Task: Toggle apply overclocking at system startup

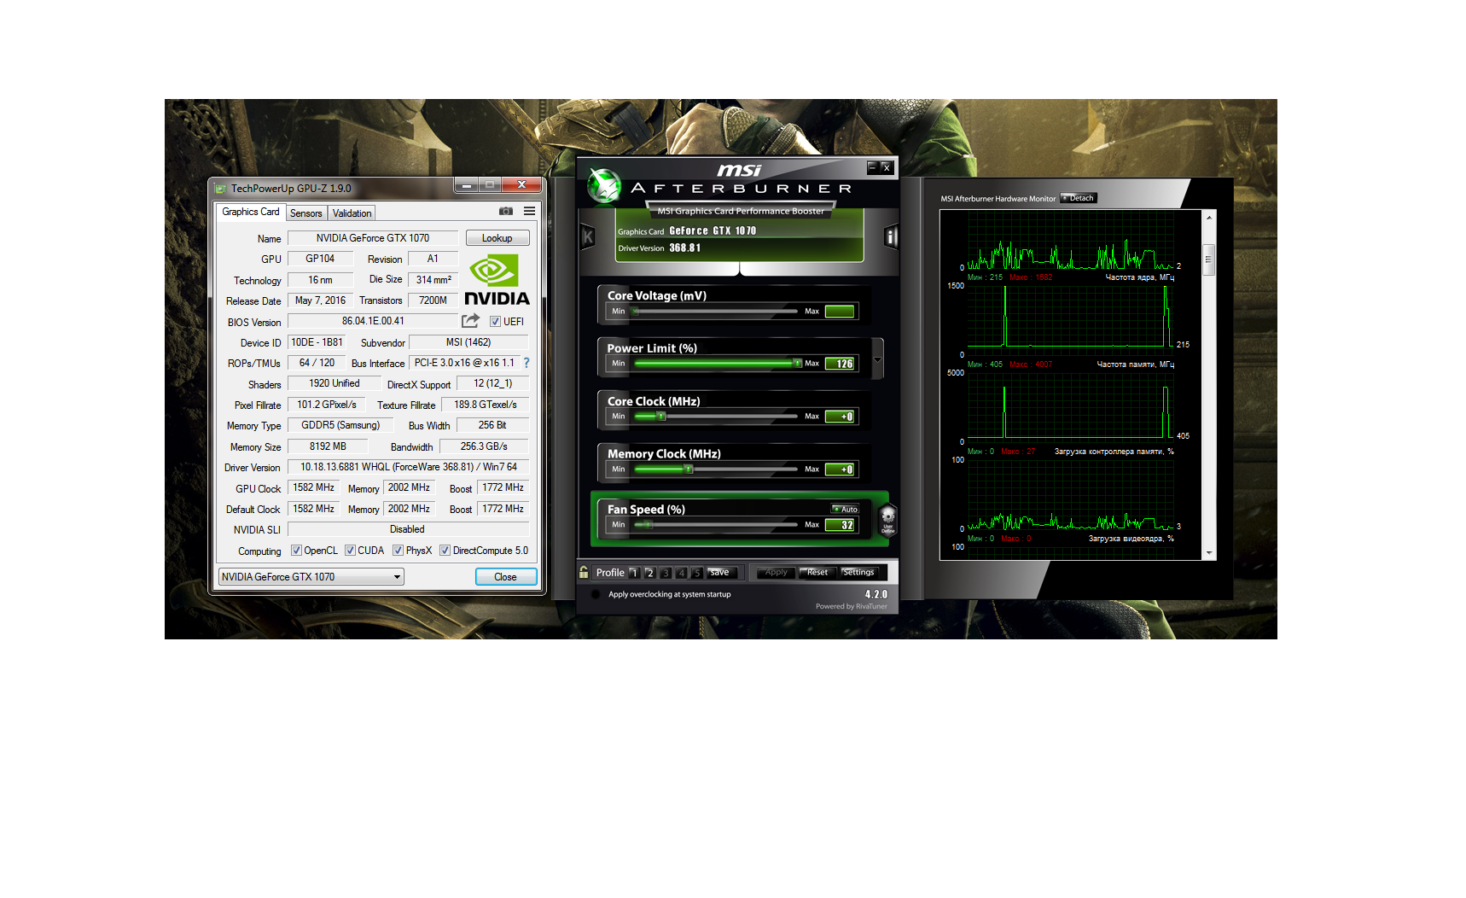Action: coord(596,594)
